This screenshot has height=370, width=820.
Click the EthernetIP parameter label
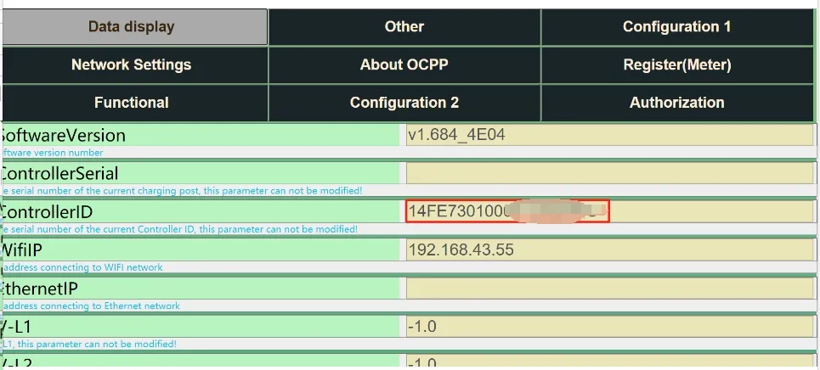[44, 289]
